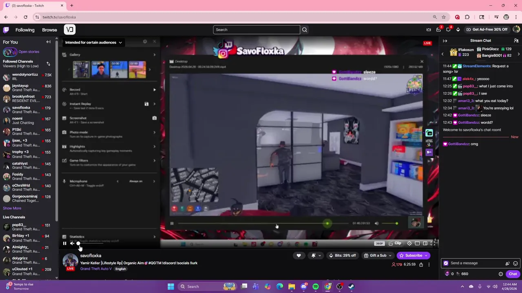Sort followed channels by viewers
Screen dimensions: 522x293
click(x=48, y=64)
